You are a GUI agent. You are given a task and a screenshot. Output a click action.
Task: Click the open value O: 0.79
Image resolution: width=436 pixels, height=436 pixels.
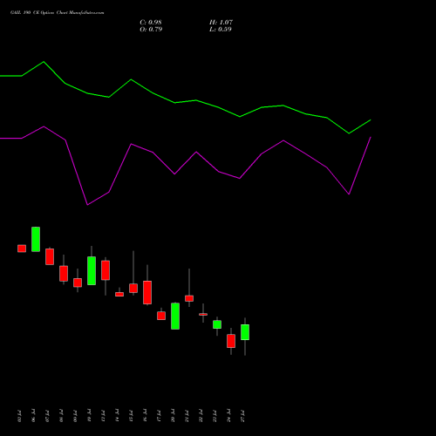point(151,29)
